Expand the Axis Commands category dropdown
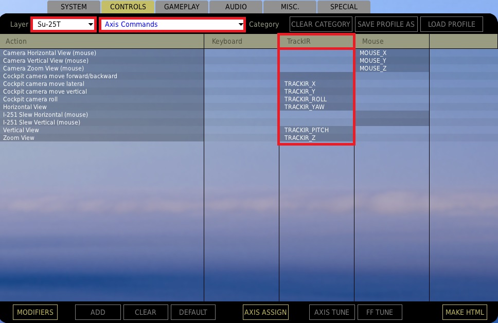The width and height of the screenshot is (498, 323). [172, 25]
